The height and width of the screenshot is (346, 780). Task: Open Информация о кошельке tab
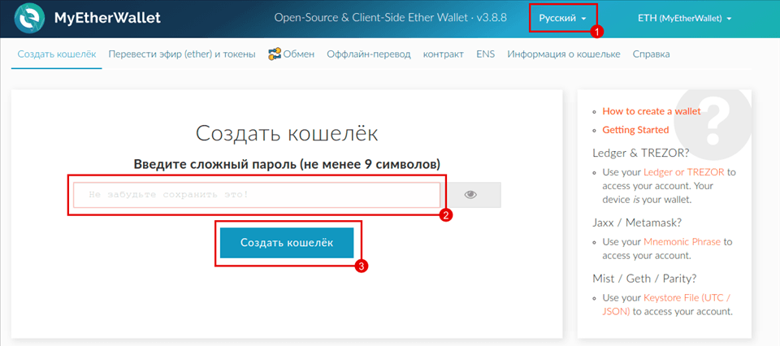564,54
